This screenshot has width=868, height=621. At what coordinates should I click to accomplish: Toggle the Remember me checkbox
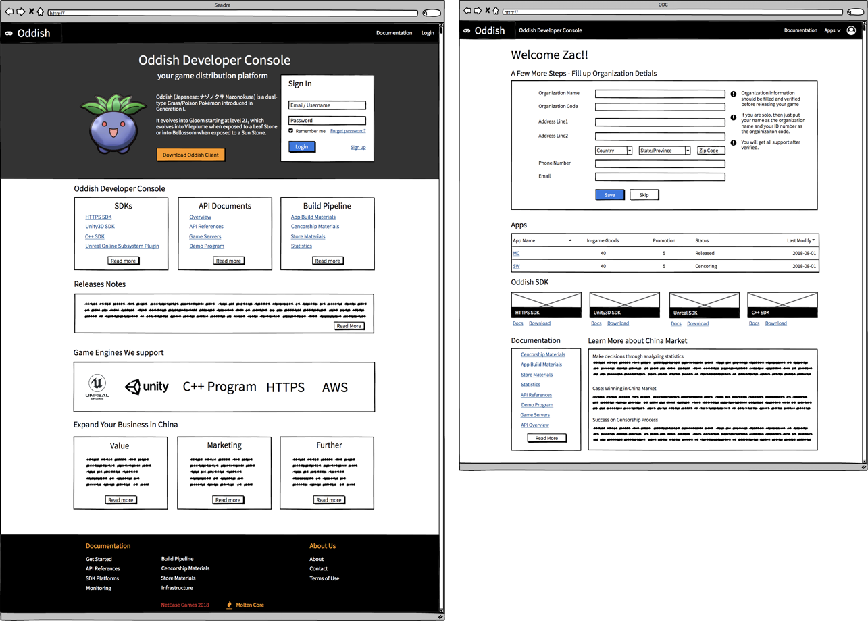[291, 131]
